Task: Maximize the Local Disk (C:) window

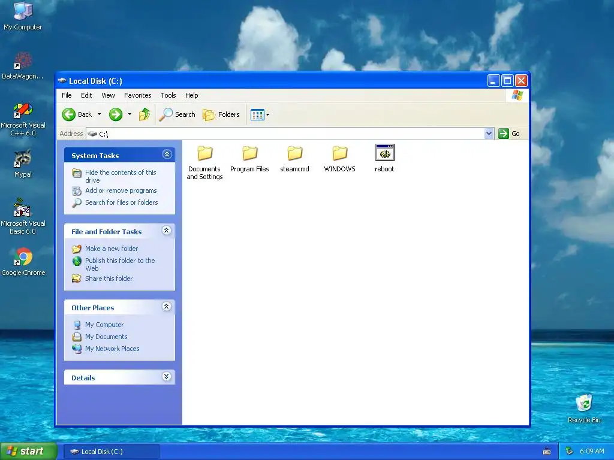Action: click(x=507, y=81)
